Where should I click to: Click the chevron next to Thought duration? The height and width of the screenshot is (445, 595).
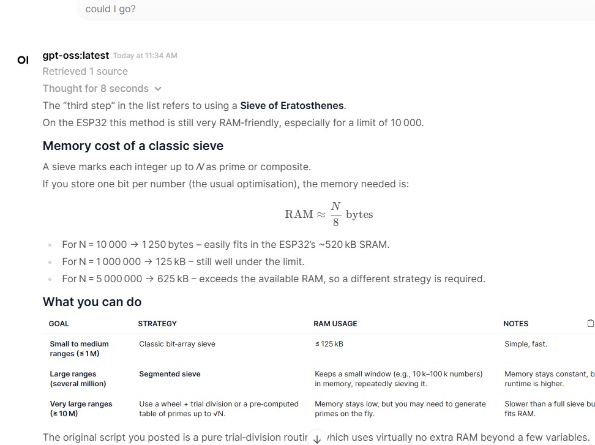point(159,89)
